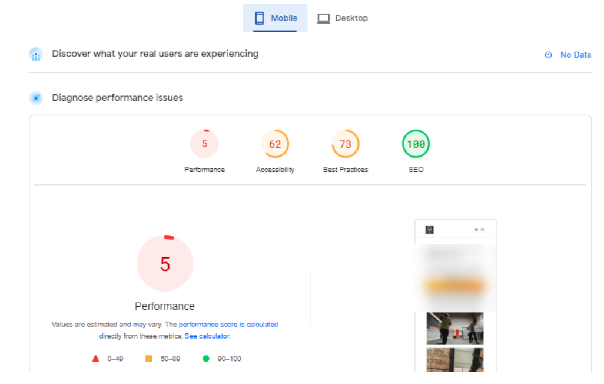This screenshot has width=604, height=384.
Task: Switch to the Desktop tab
Action: (x=343, y=18)
